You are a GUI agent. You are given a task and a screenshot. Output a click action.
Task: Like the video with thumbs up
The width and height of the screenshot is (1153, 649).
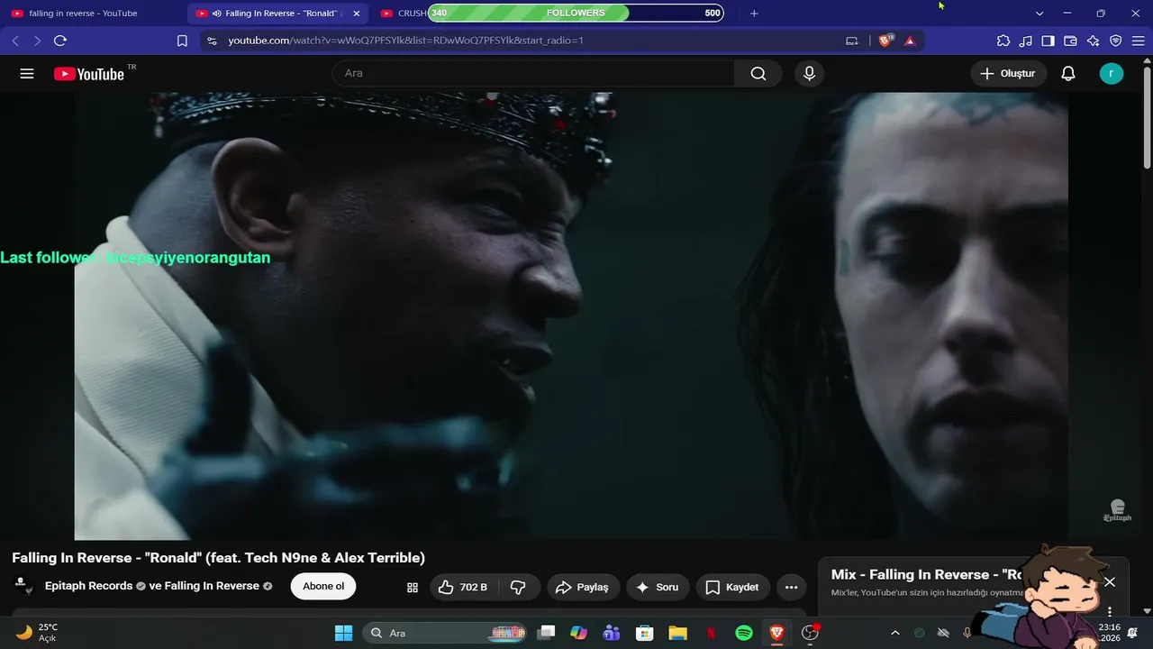pyautogui.click(x=463, y=587)
